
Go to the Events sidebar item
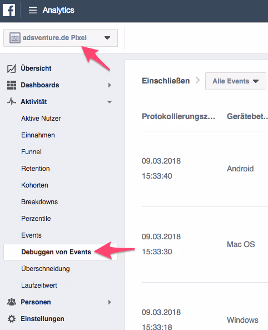pos(31,235)
